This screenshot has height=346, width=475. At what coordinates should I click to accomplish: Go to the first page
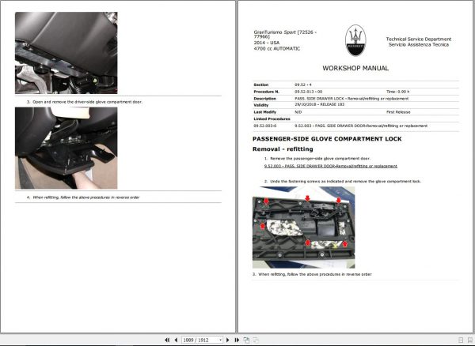tap(167, 340)
